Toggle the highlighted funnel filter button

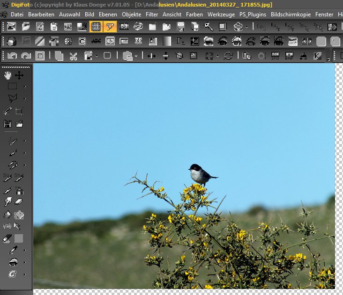[x=110, y=27]
